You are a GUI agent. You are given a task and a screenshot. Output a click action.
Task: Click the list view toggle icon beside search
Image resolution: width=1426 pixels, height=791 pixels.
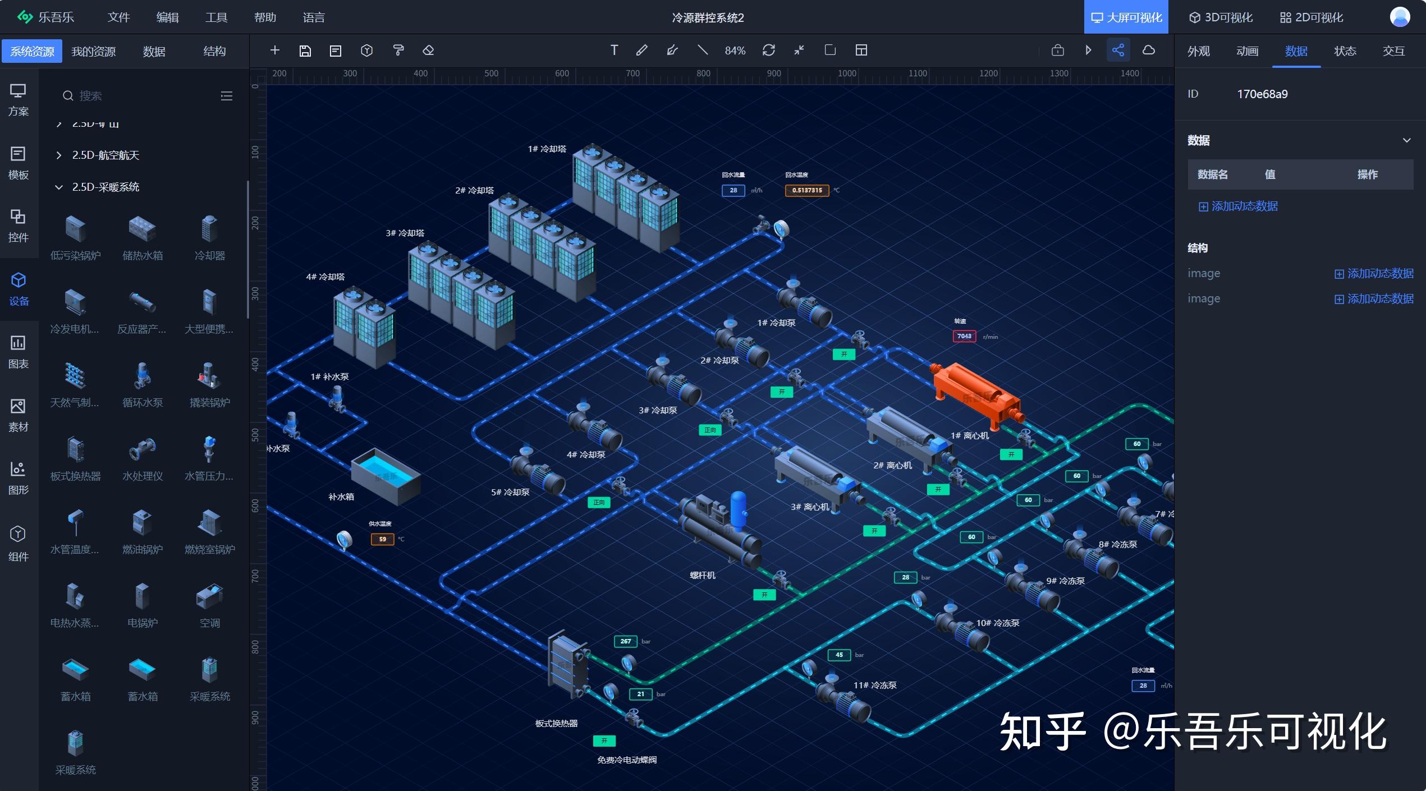[x=227, y=96]
